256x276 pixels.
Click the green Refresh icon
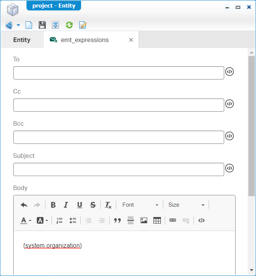[x=69, y=25]
